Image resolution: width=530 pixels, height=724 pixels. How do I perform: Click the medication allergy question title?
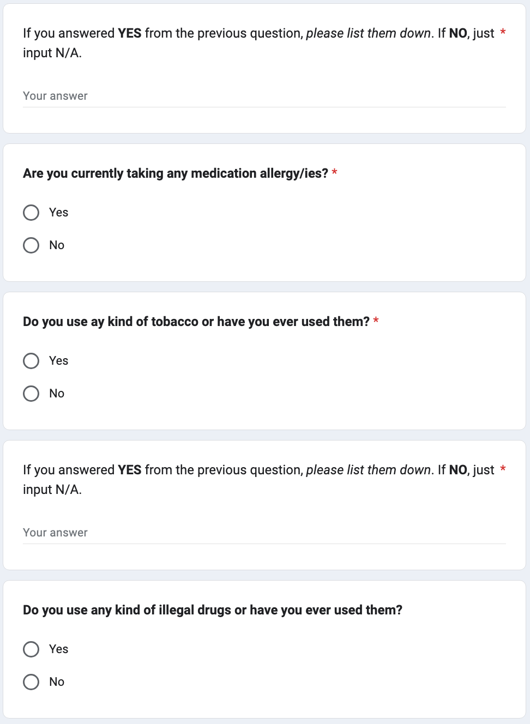tap(175, 173)
